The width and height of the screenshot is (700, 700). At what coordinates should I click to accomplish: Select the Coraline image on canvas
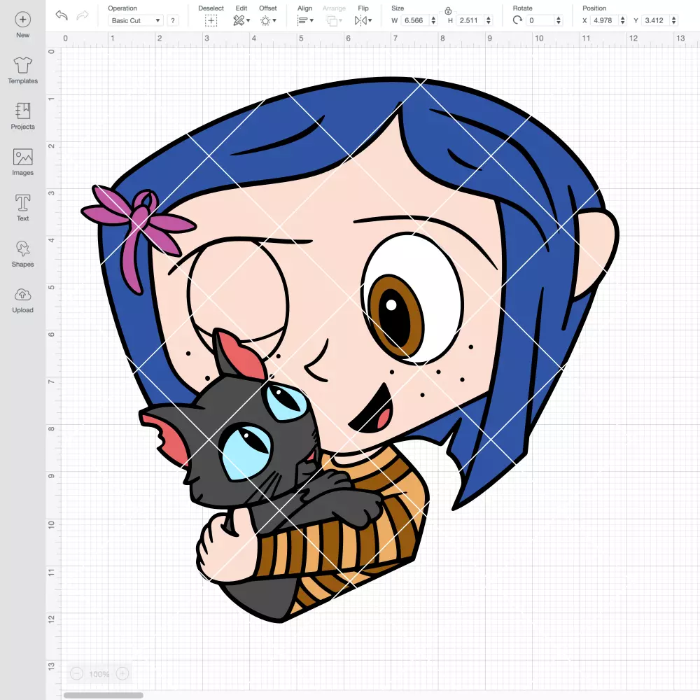click(x=349, y=349)
